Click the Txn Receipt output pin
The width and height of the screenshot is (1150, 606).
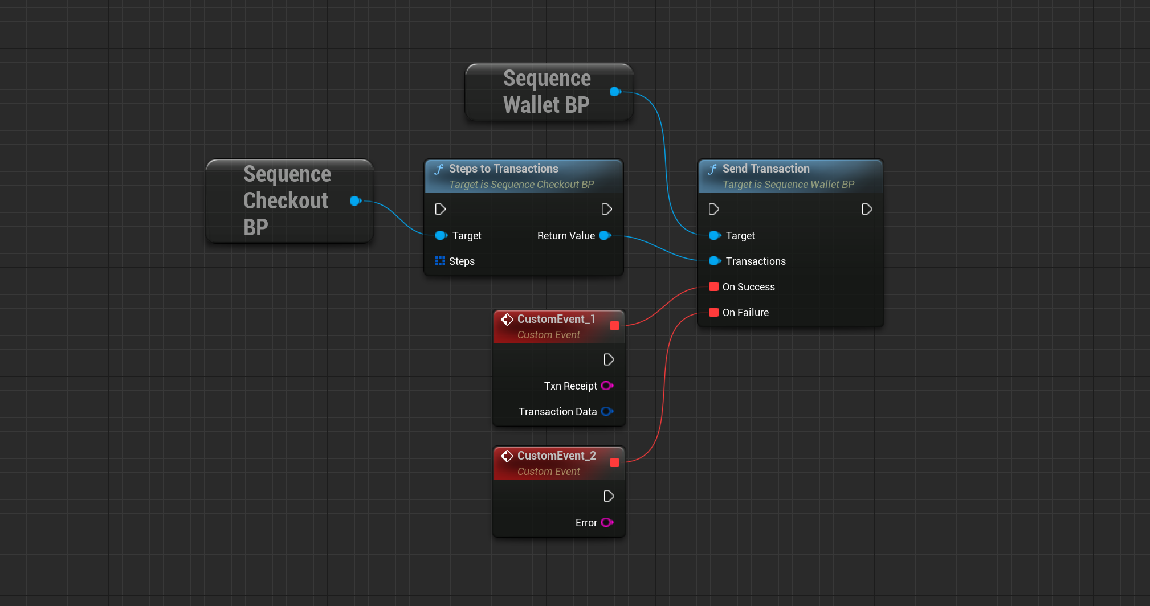pos(607,386)
